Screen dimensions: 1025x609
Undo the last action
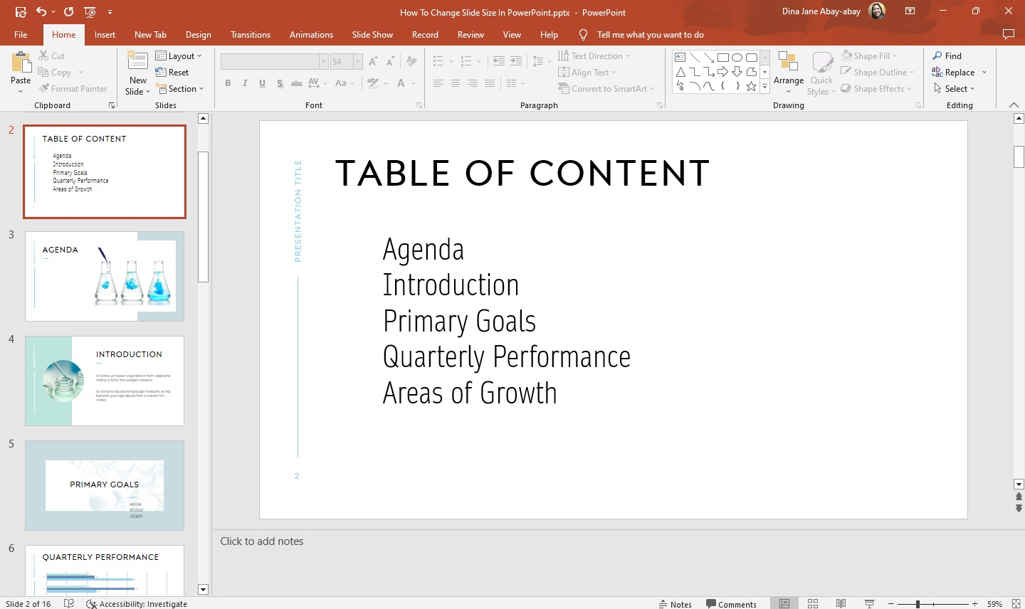tap(41, 11)
